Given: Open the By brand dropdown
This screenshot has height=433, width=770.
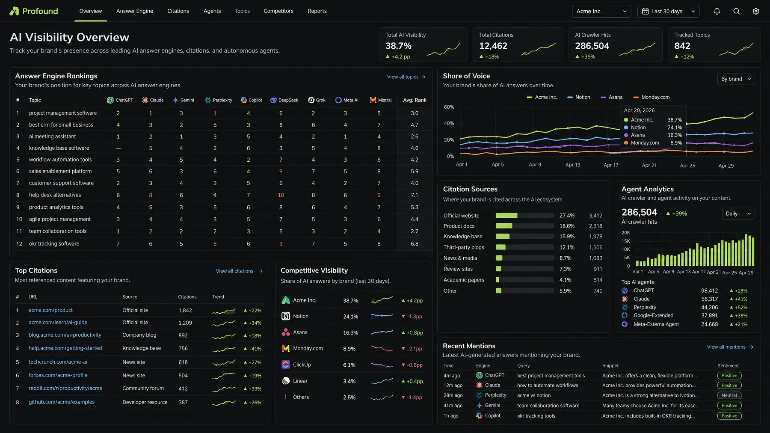Looking at the screenshot, I should [x=736, y=79].
